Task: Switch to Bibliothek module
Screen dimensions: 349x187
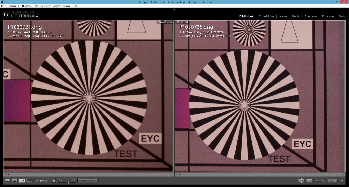Action: (246, 16)
